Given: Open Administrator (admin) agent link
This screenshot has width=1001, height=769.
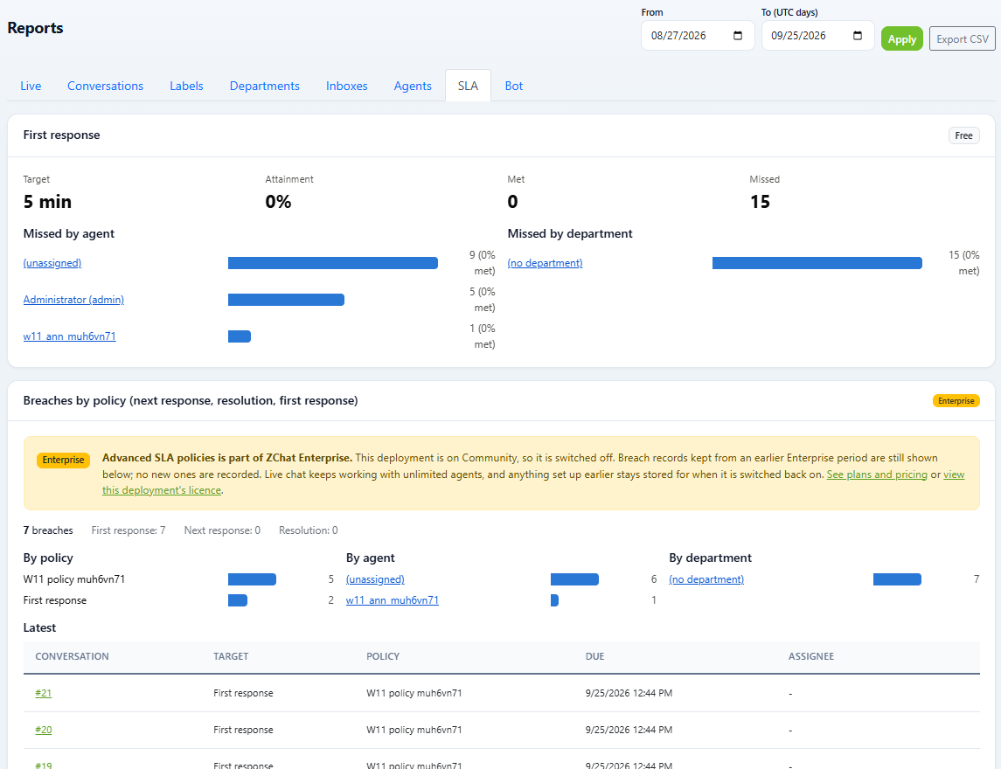Looking at the screenshot, I should click(x=73, y=300).
